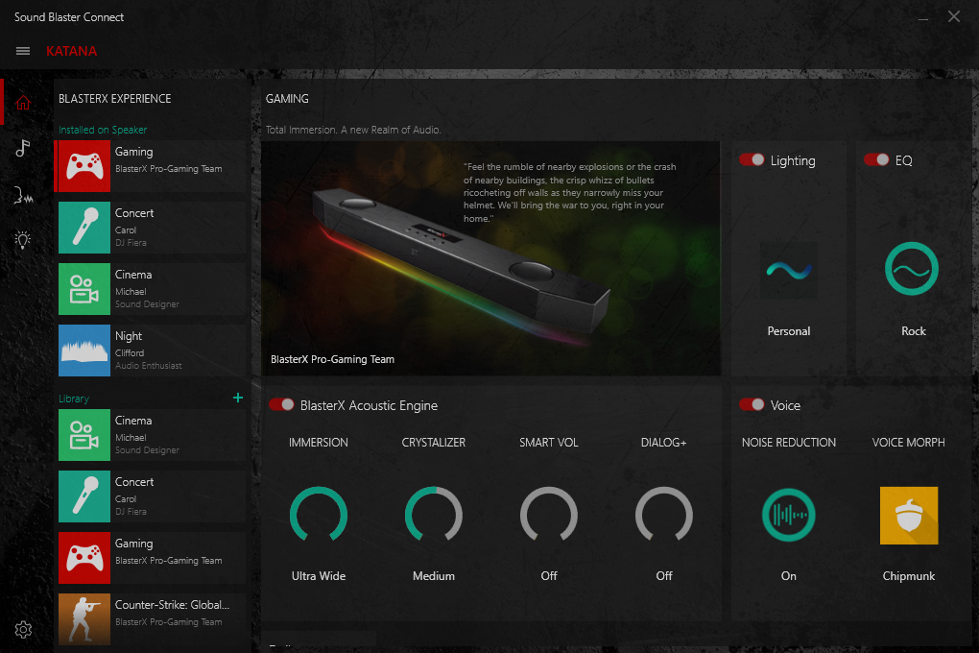Select the Chipmunk voice morph icon
Screen dimensions: 979x653
[x=908, y=516]
